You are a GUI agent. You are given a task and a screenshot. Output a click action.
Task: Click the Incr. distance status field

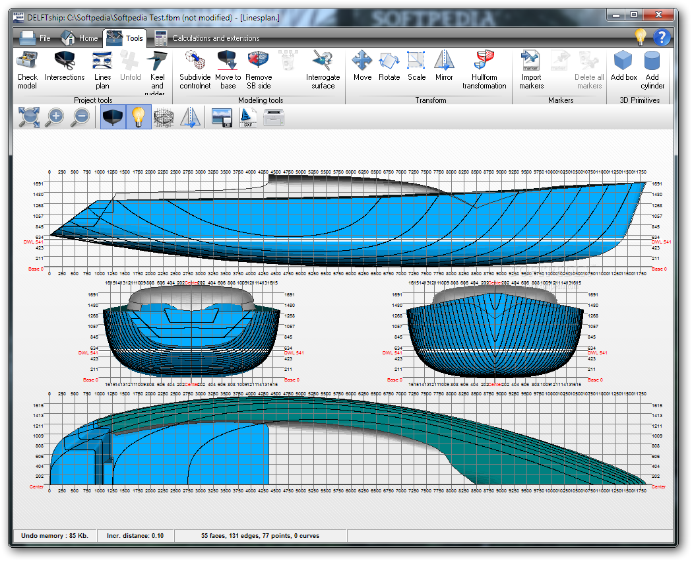point(135,536)
